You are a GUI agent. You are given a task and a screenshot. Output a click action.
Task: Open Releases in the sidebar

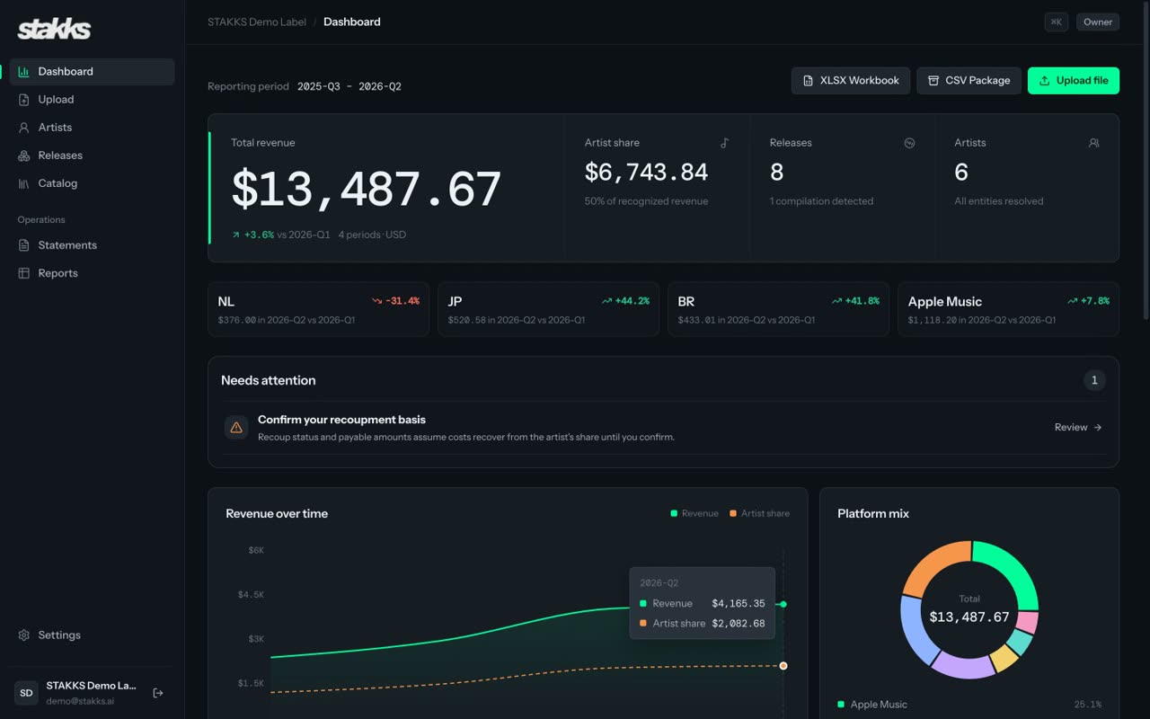(92, 155)
